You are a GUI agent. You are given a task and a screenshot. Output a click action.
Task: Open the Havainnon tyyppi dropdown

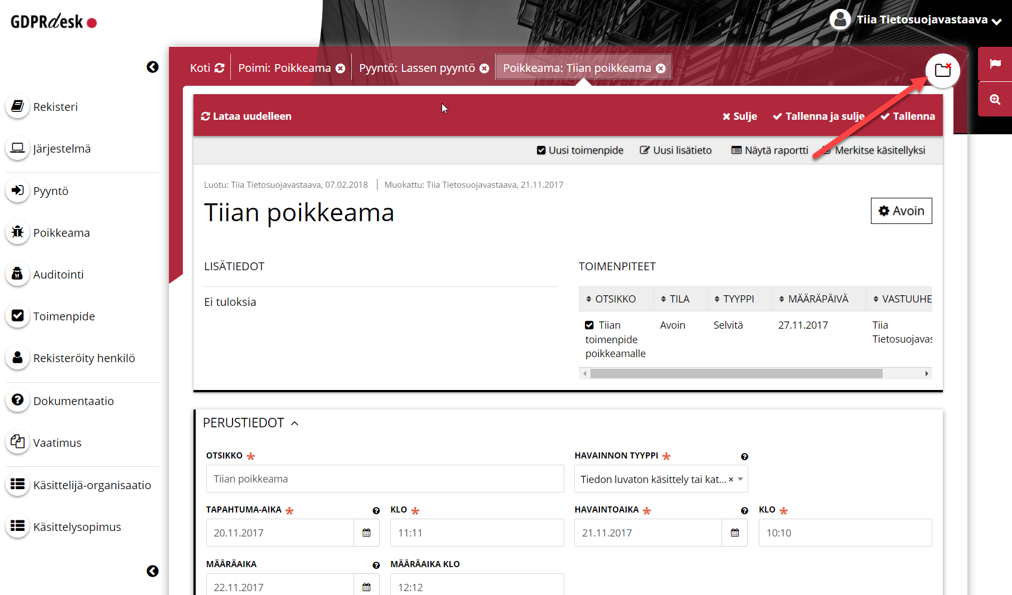740,479
